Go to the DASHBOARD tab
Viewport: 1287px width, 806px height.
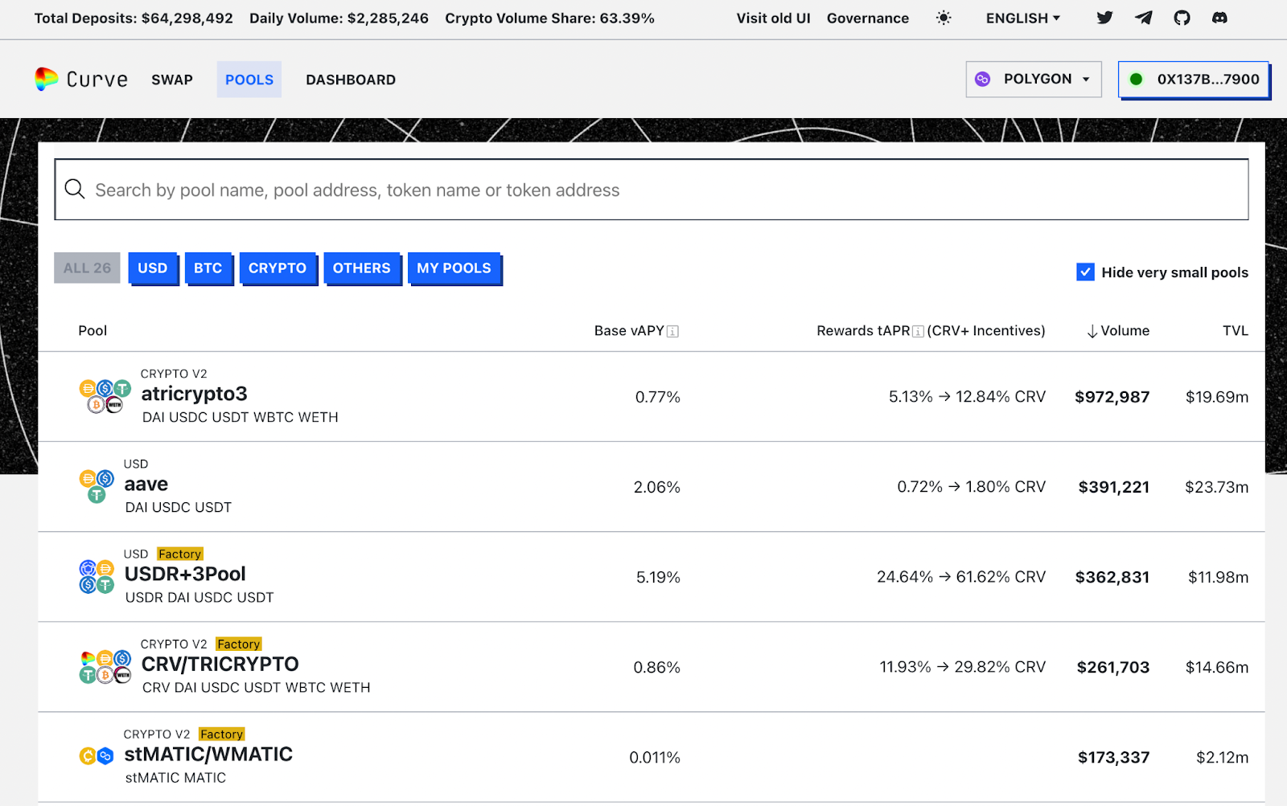351,80
